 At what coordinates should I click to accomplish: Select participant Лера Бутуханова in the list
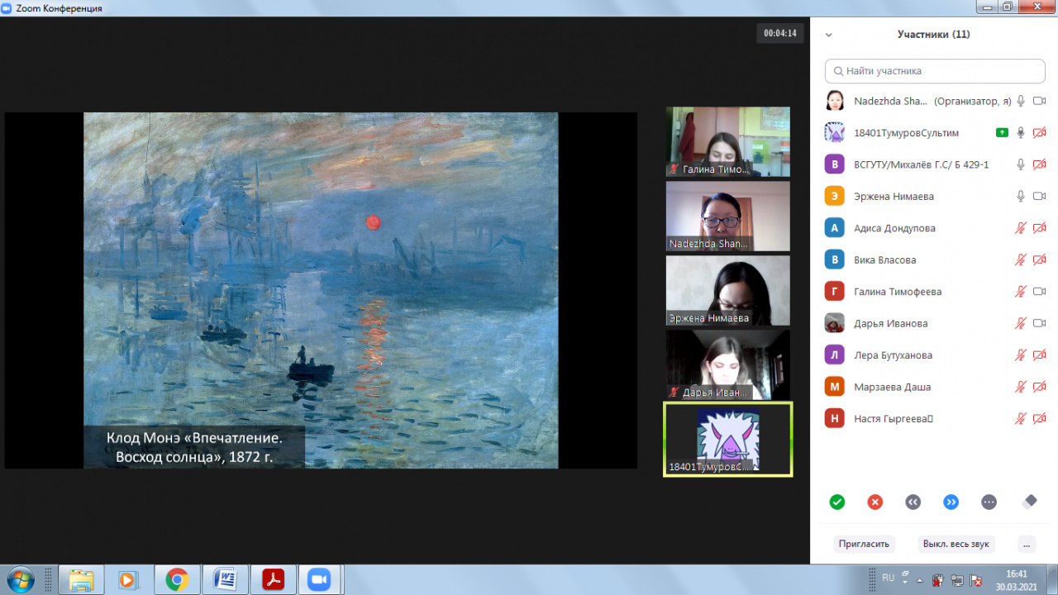click(893, 355)
